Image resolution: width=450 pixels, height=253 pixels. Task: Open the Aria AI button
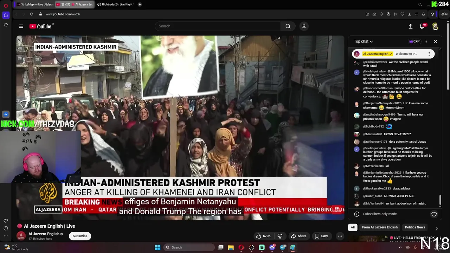point(444,14)
